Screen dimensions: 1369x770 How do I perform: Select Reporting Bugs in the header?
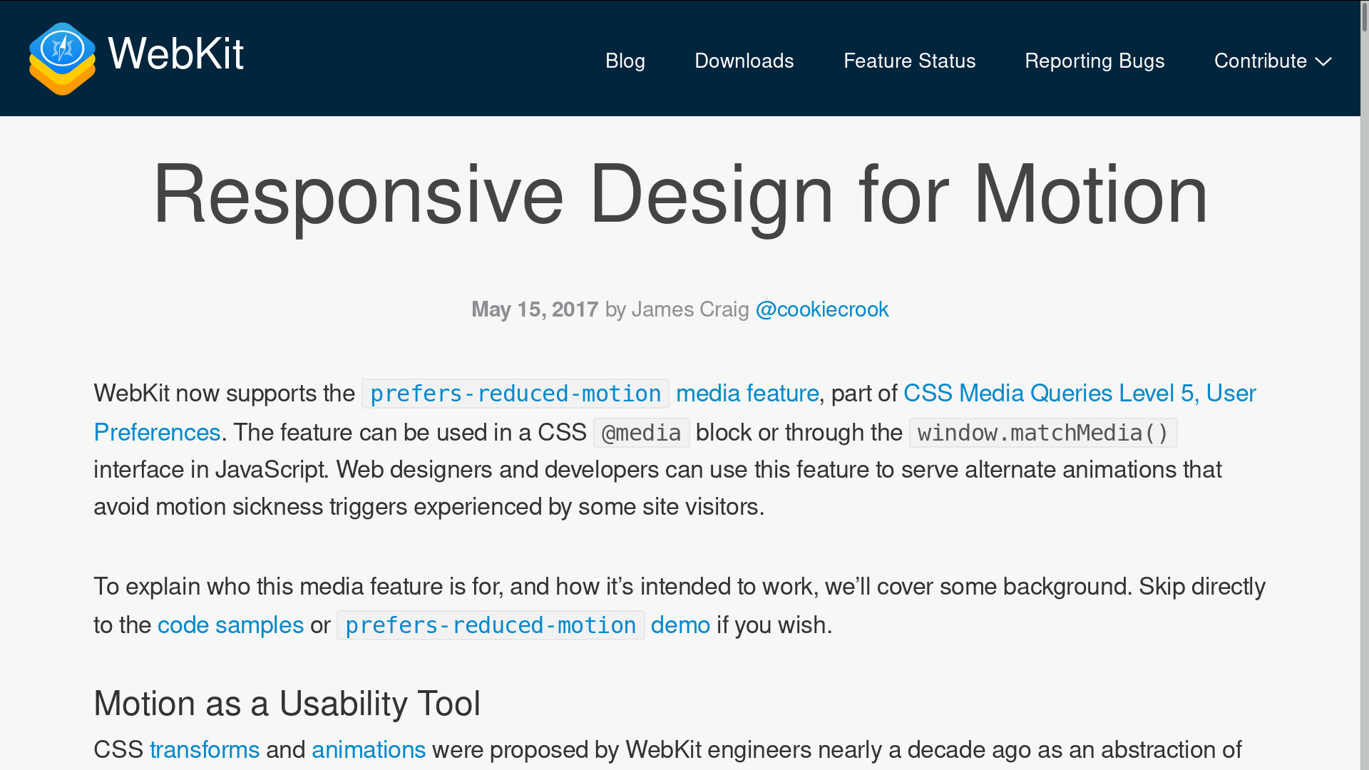[1094, 61]
